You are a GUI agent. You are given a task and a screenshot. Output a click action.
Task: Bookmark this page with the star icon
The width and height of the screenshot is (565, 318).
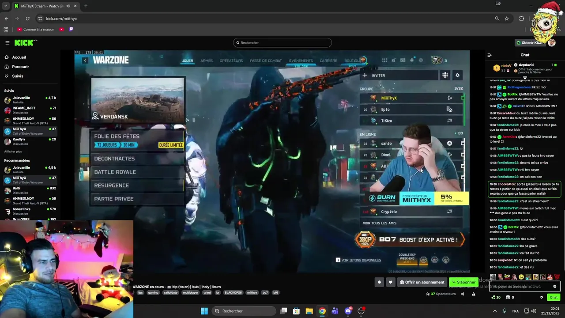click(x=507, y=19)
